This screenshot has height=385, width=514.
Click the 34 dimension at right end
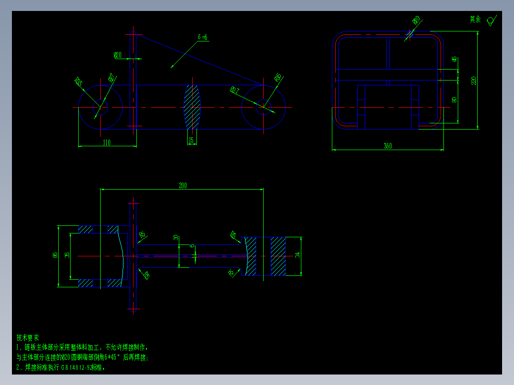pyautogui.click(x=298, y=254)
